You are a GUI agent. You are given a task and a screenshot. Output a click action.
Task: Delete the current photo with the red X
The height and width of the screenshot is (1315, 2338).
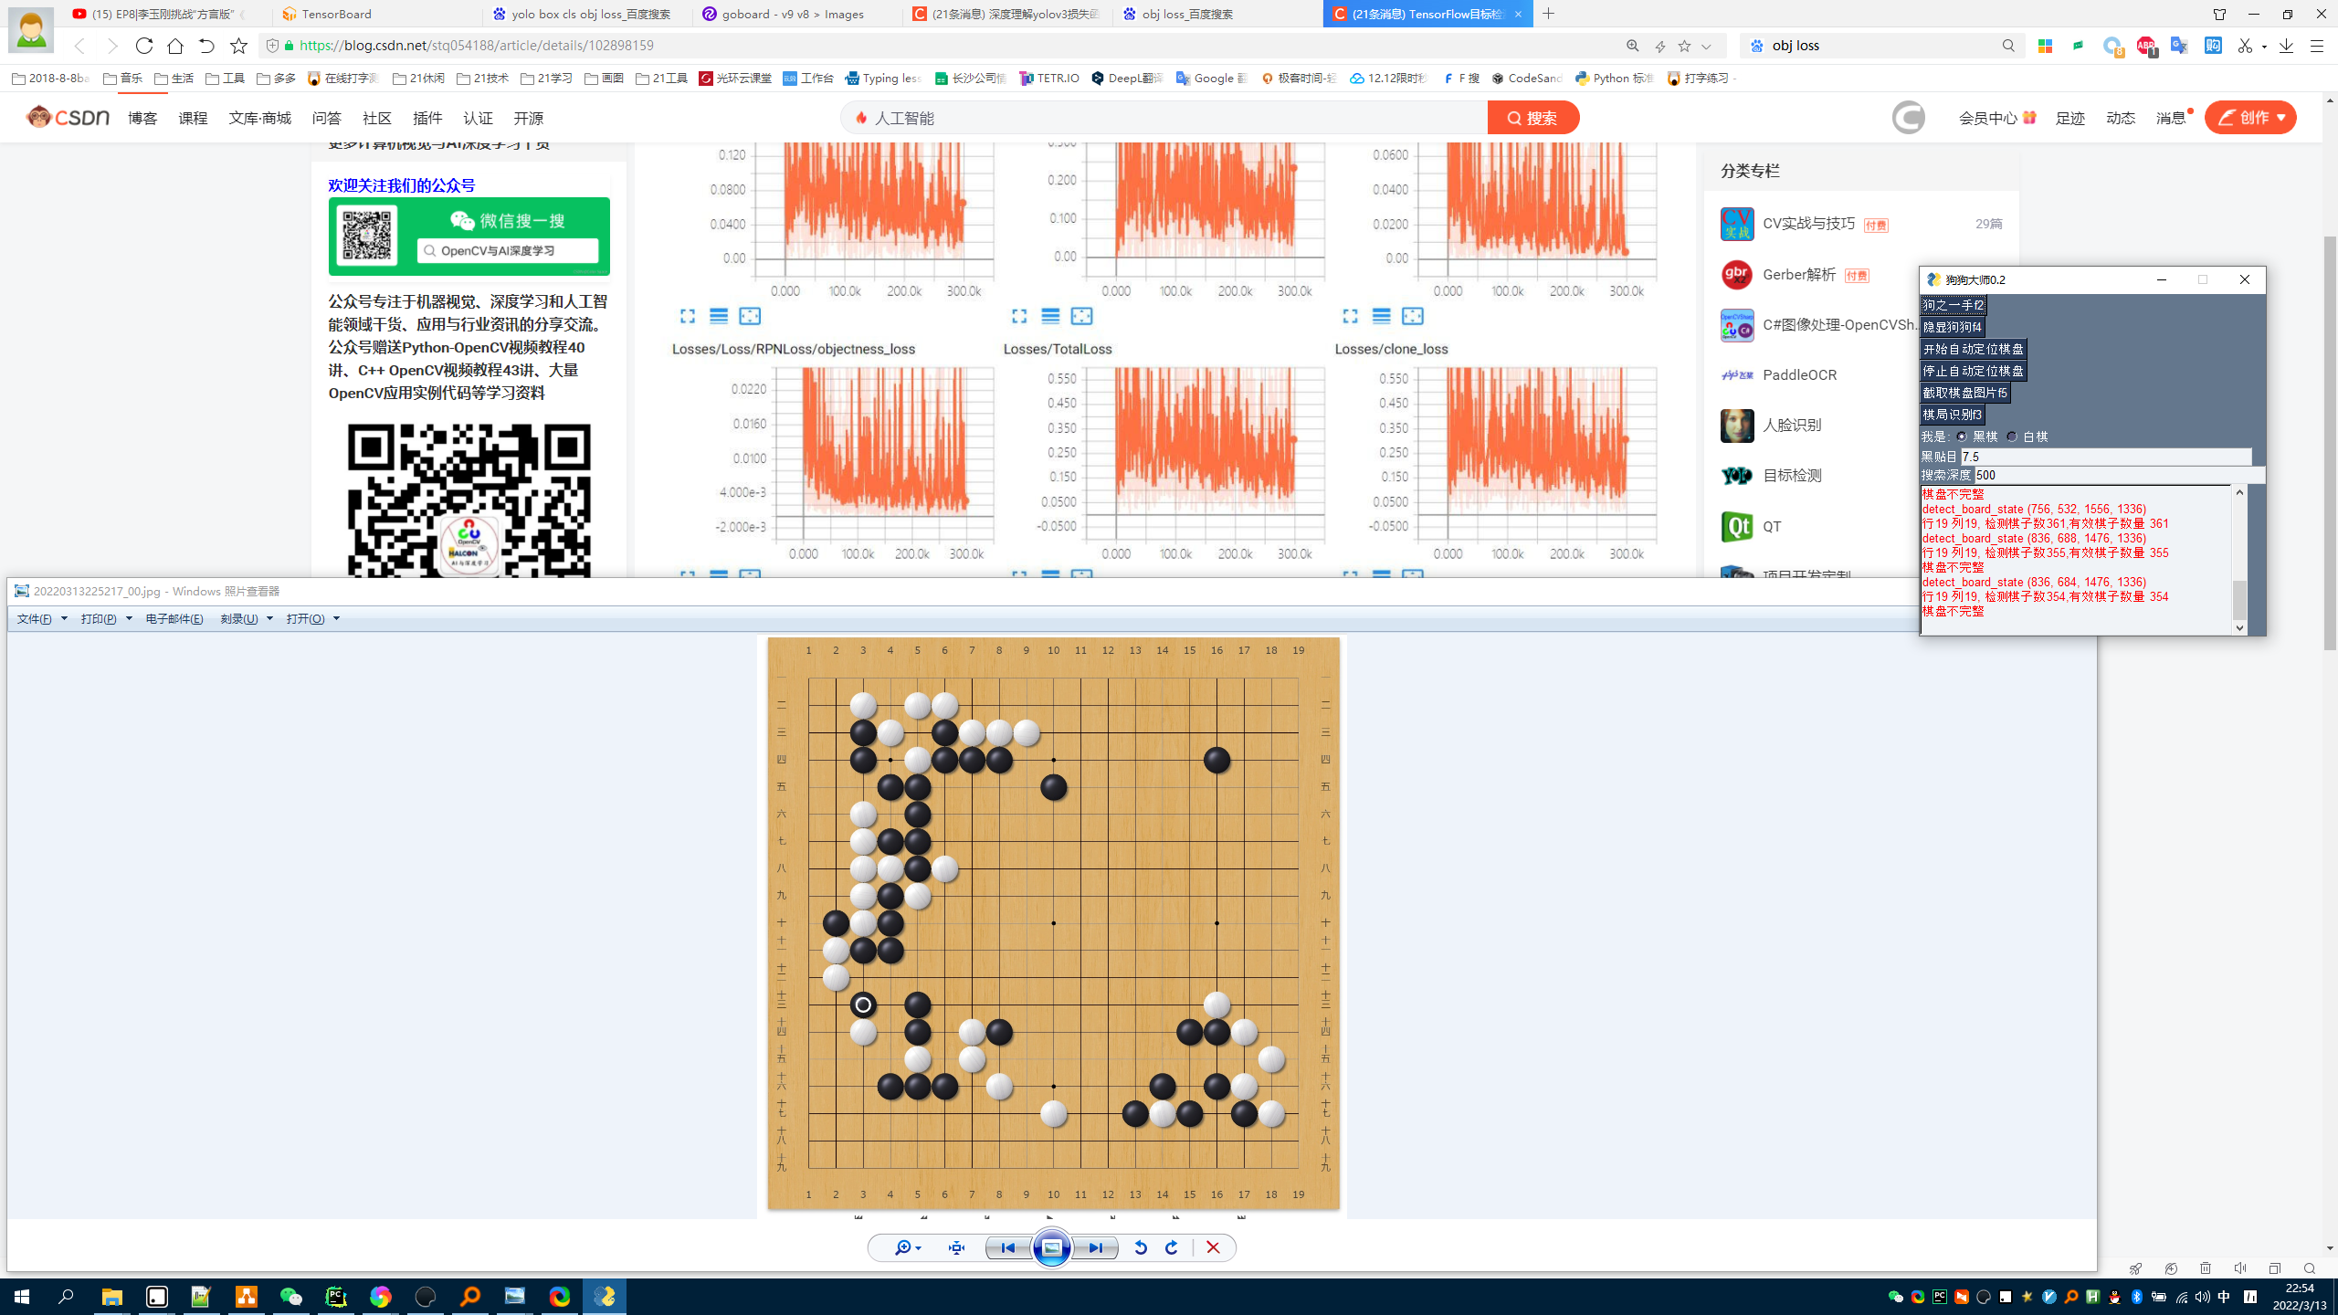click(1214, 1248)
